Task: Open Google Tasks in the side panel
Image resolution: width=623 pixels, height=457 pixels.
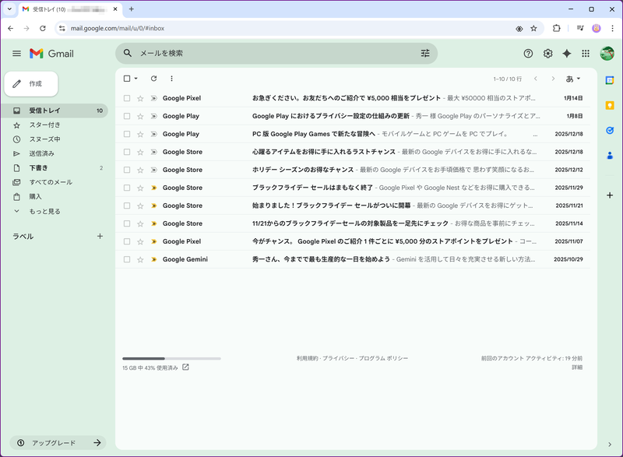Action: (609, 130)
